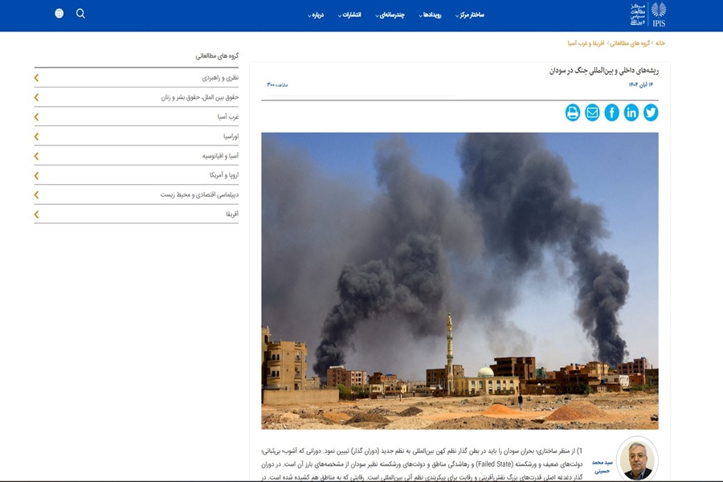Expand the نظری و راهبردی sidebar group
The width and height of the screenshot is (723, 482).
tap(37, 78)
